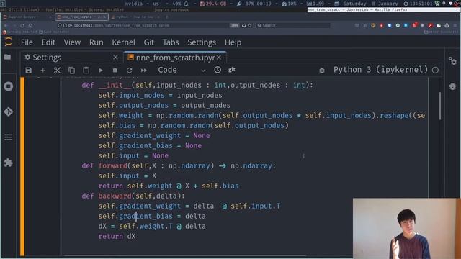The height and width of the screenshot is (259, 461).
Task: Open the Run menu
Action: click(96, 42)
